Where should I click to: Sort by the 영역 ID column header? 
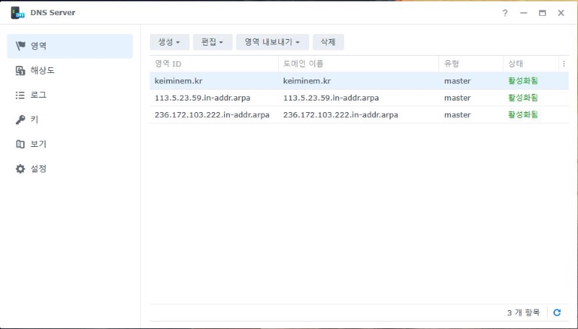point(213,64)
